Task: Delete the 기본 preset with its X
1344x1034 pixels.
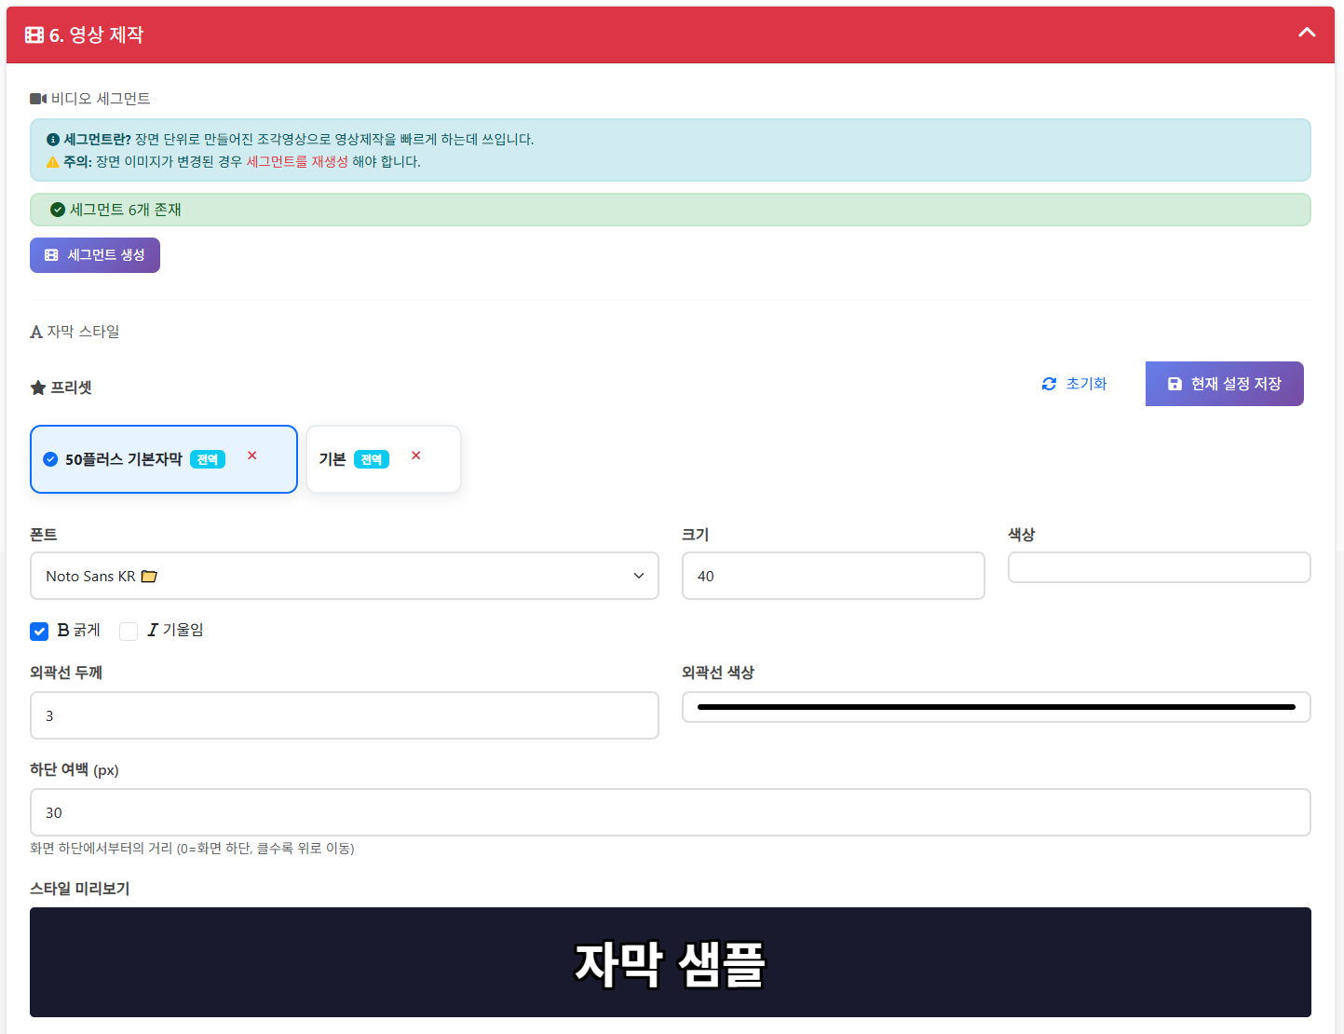Action: [416, 456]
